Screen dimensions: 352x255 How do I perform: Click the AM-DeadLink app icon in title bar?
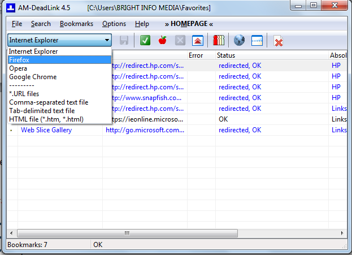pyautogui.click(x=10, y=8)
